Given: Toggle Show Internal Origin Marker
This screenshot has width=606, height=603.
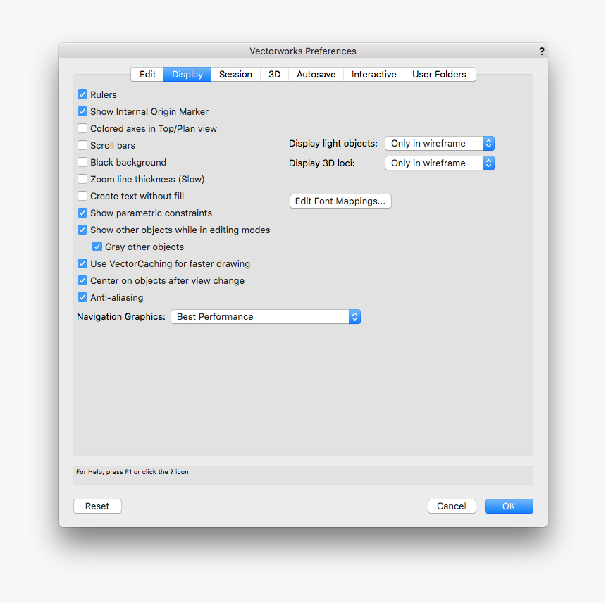Looking at the screenshot, I should (82, 111).
